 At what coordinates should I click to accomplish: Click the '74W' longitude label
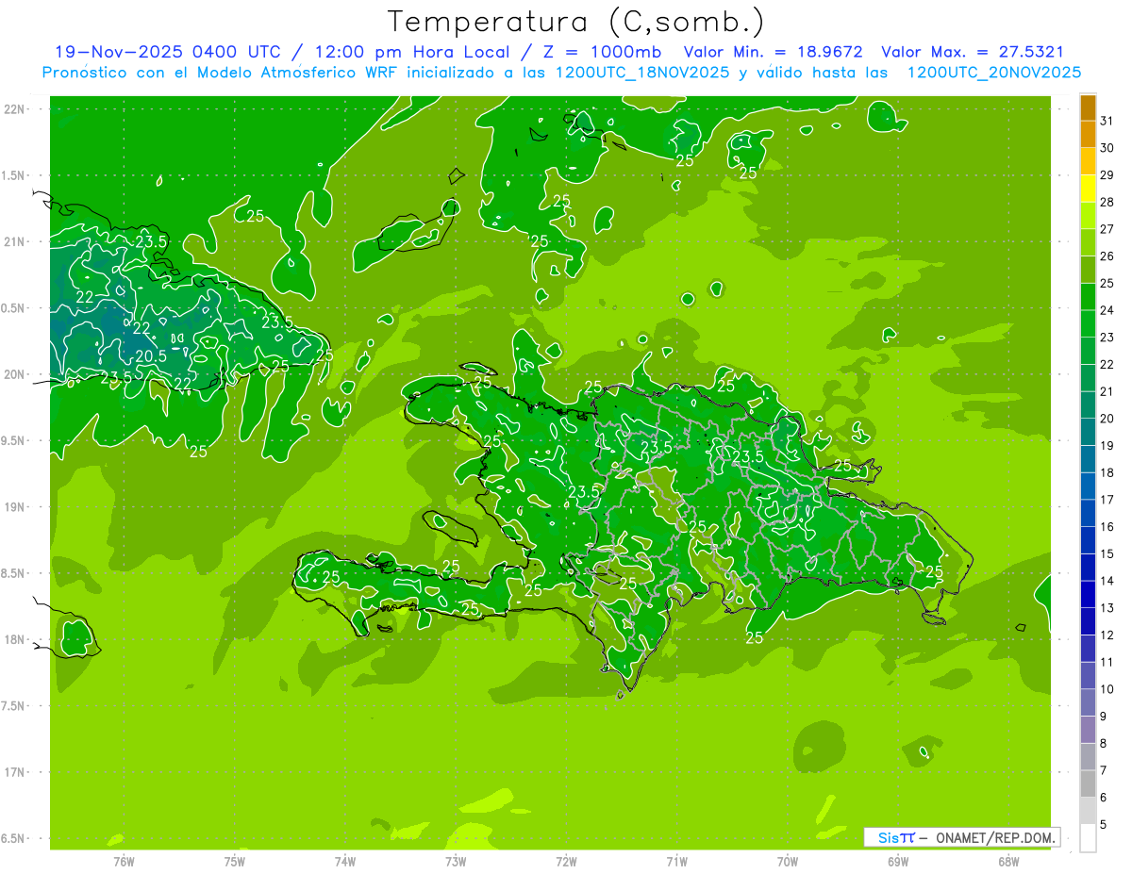[x=345, y=861]
